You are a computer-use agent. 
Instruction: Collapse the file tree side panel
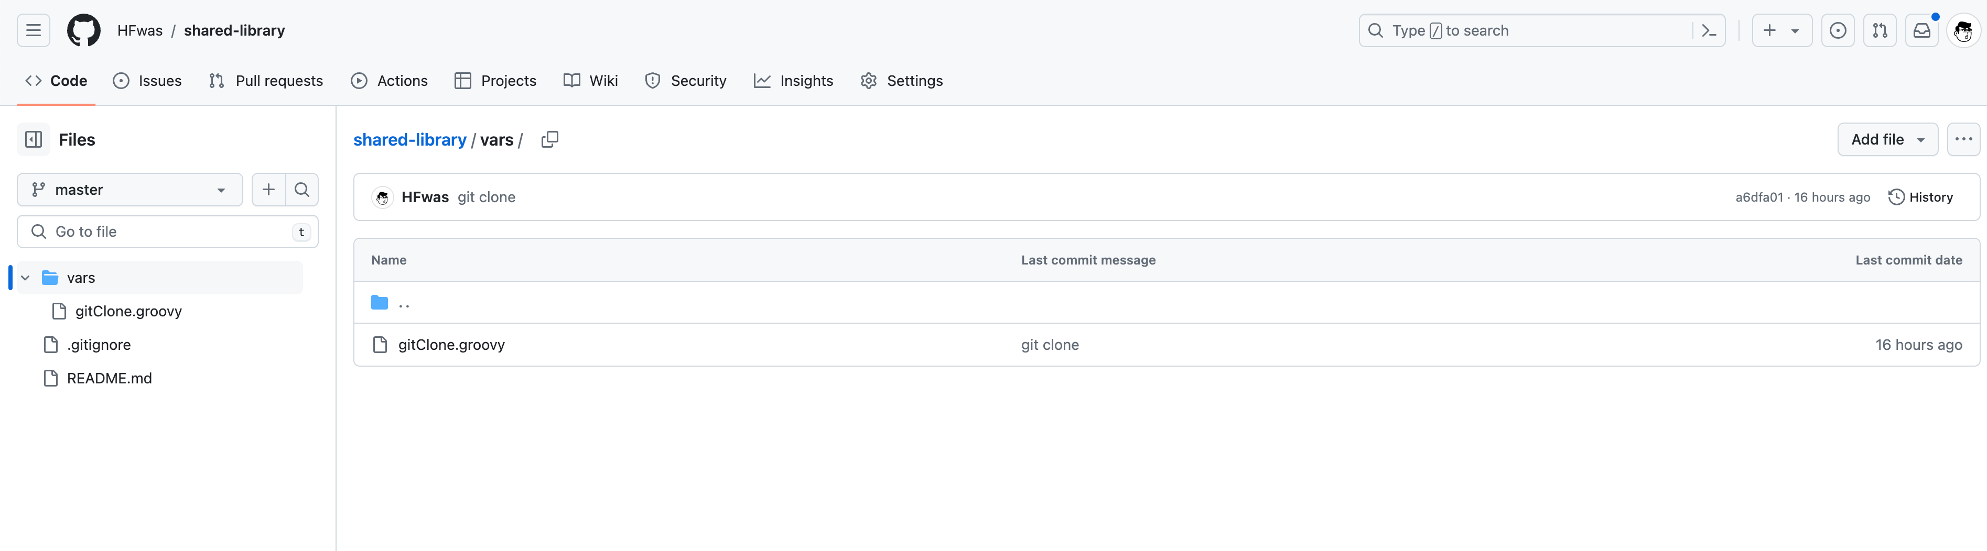coord(33,139)
